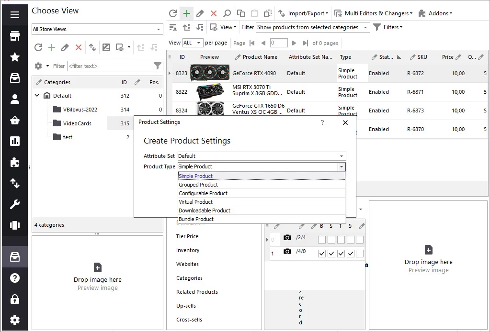This screenshot has height=332, width=490.
Task: Switch to the Inventory tab
Action: pos(187,250)
